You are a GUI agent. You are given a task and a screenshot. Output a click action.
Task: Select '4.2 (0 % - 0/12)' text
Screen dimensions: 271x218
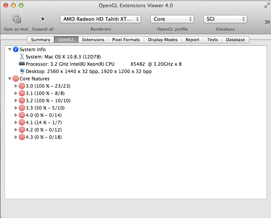pyautogui.click(x=44, y=130)
